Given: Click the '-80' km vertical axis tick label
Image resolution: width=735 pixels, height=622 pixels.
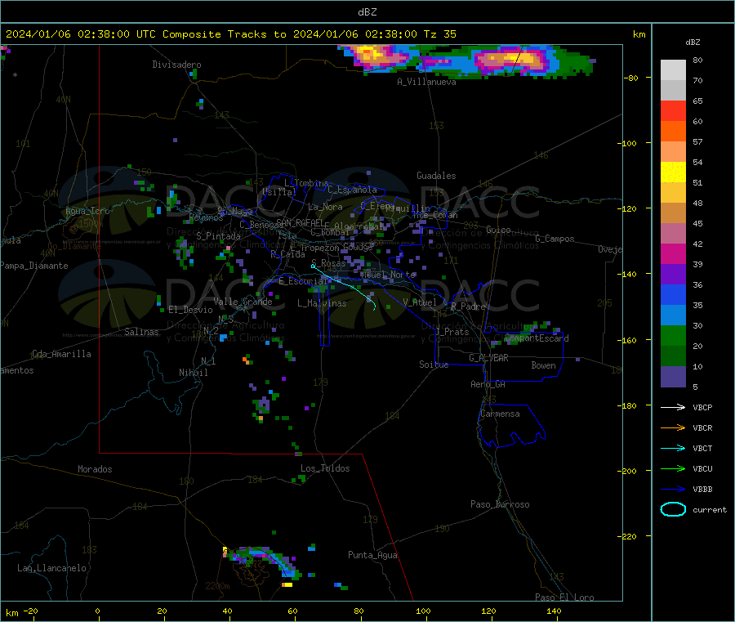Looking at the screenshot, I should pyautogui.click(x=630, y=78).
